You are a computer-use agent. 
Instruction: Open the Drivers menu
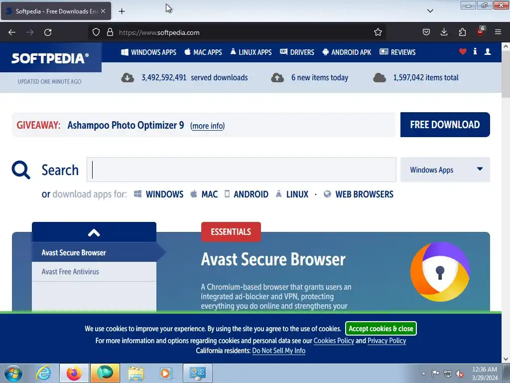point(297,52)
